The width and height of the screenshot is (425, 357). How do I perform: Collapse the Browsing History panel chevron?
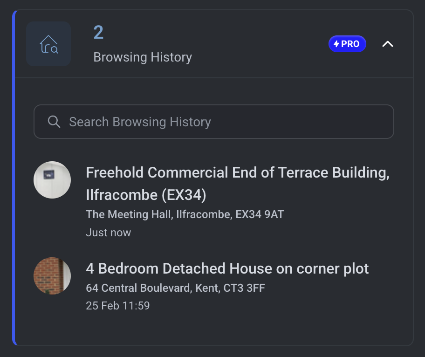point(387,44)
